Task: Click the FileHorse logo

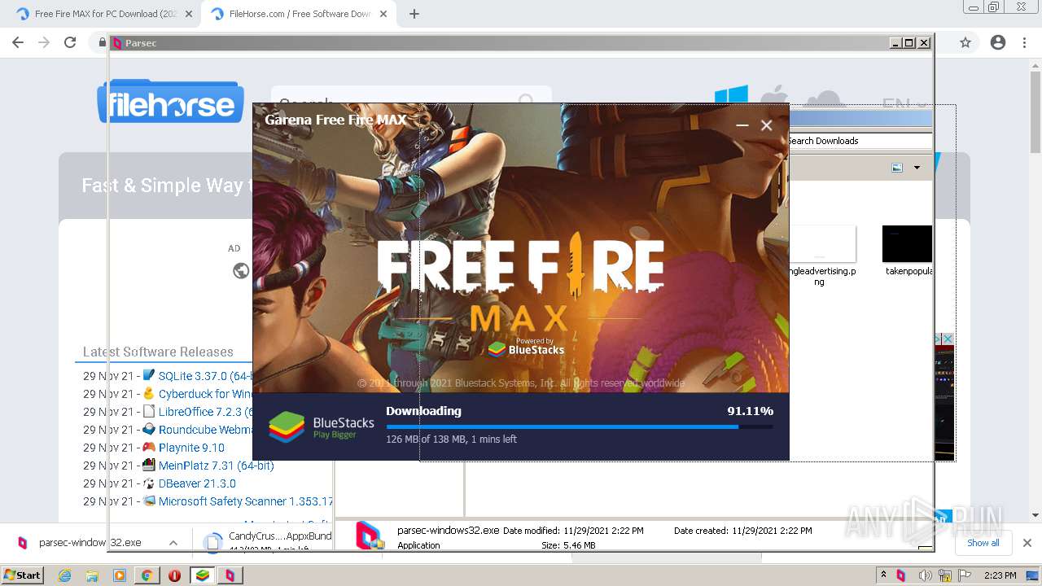Action: tap(170, 102)
